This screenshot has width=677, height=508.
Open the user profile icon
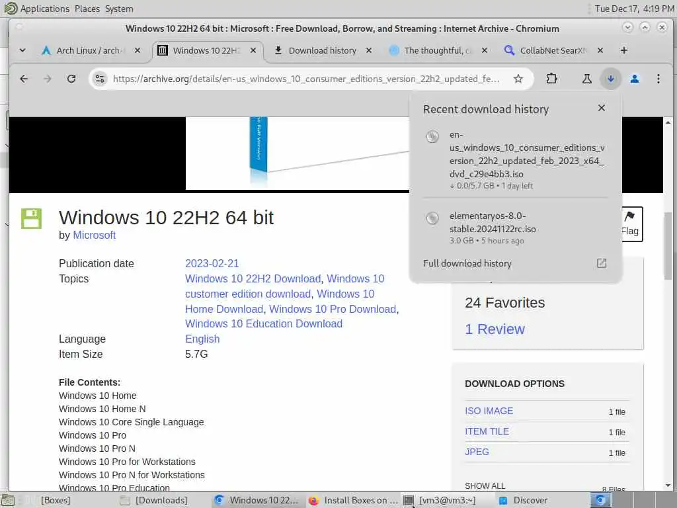pyautogui.click(x=634, y=79)
